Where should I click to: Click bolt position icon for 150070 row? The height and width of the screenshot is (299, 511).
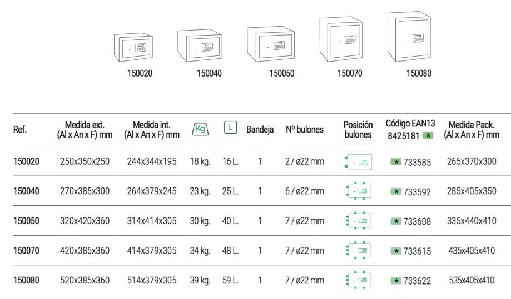click(x=358, y=250)
